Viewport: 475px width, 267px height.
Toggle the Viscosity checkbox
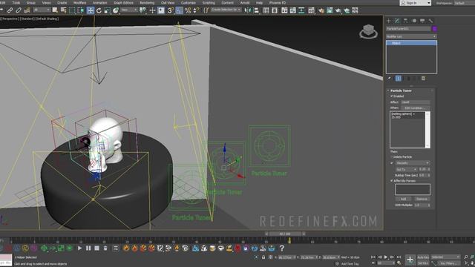[392, 163]
